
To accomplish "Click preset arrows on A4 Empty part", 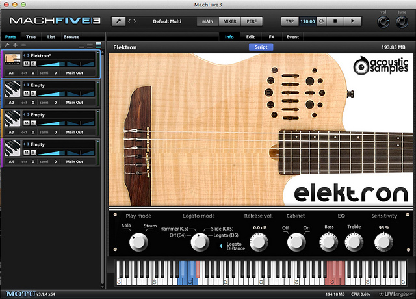I will click(x=26, y=144).
